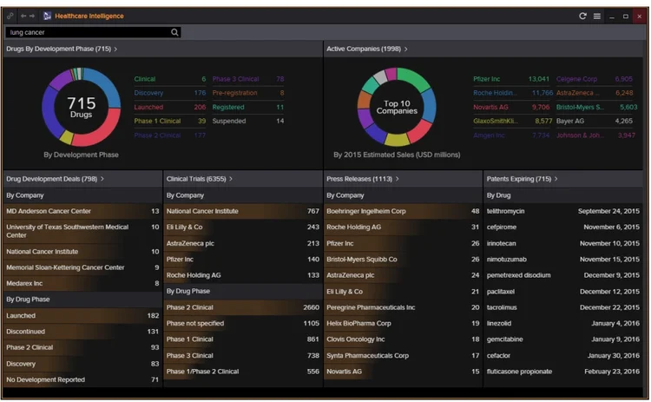Click Phase 1/Phase 2 Clinical row
The image size is (651, 402).
coord(243,372)
